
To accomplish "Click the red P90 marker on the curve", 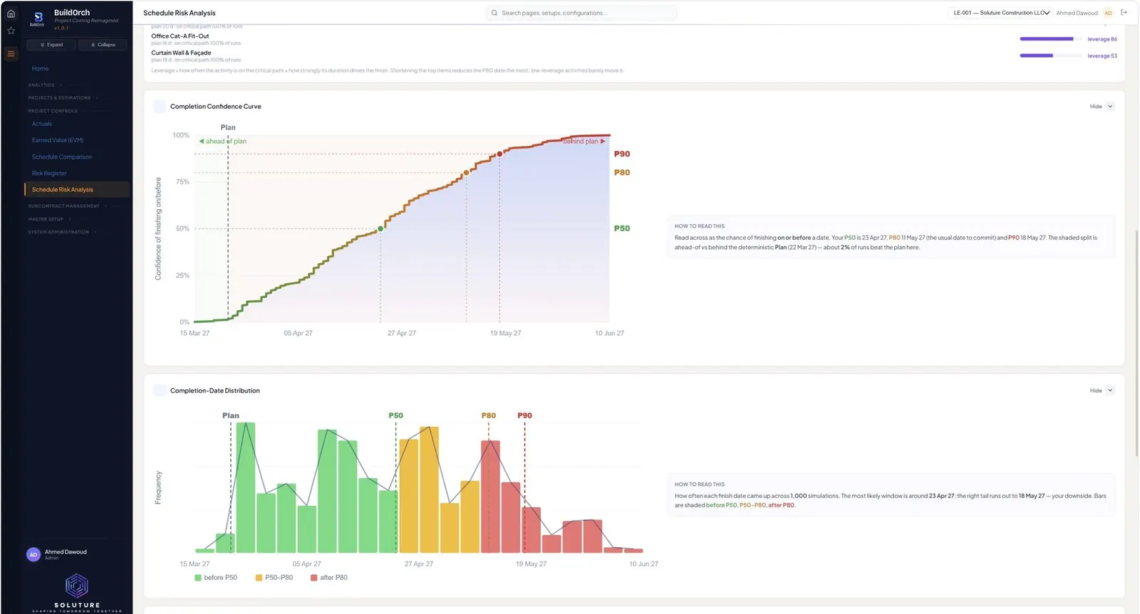I will [x=499, y=154].
